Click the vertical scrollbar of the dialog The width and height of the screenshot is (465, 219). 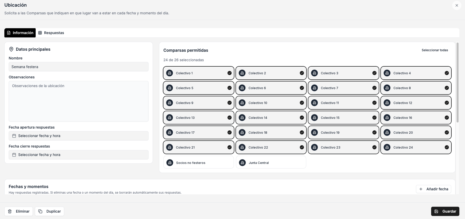point(458,82)
